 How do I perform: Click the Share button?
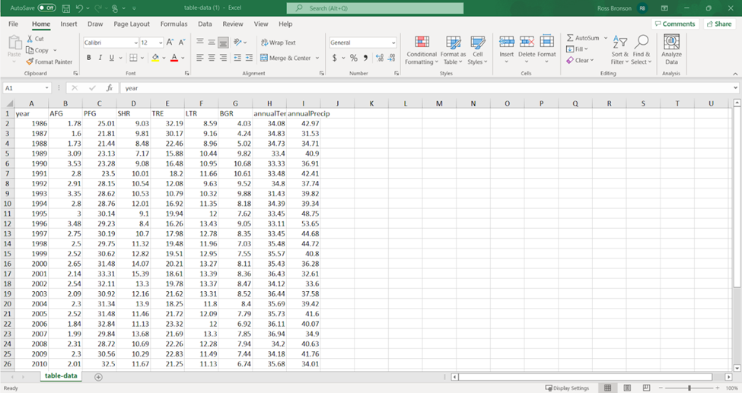tap(718, 24)
